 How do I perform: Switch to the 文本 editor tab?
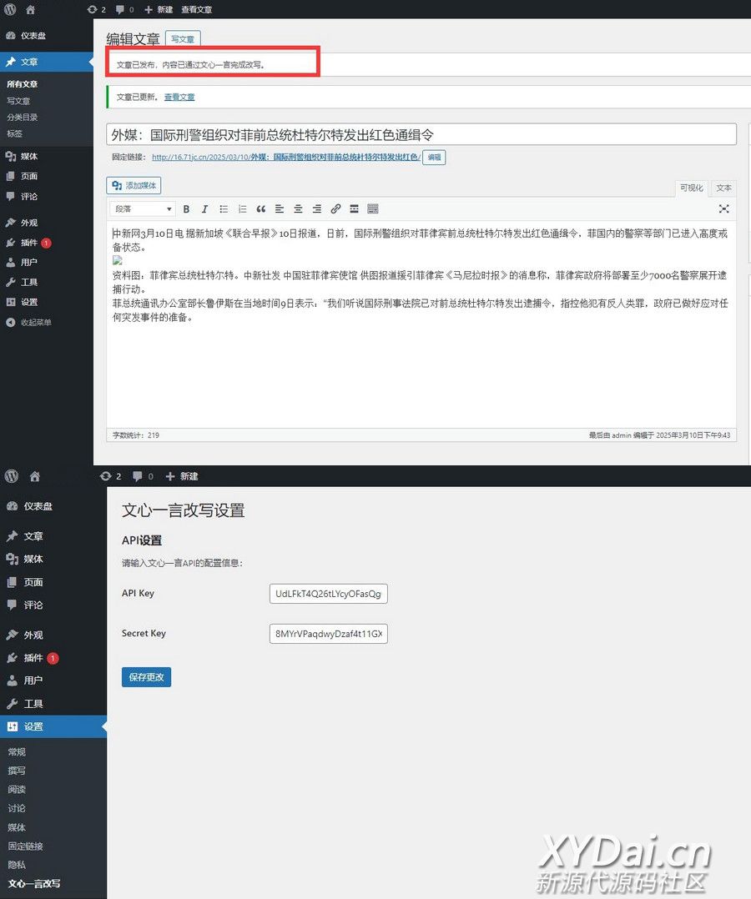coord(723,188)
